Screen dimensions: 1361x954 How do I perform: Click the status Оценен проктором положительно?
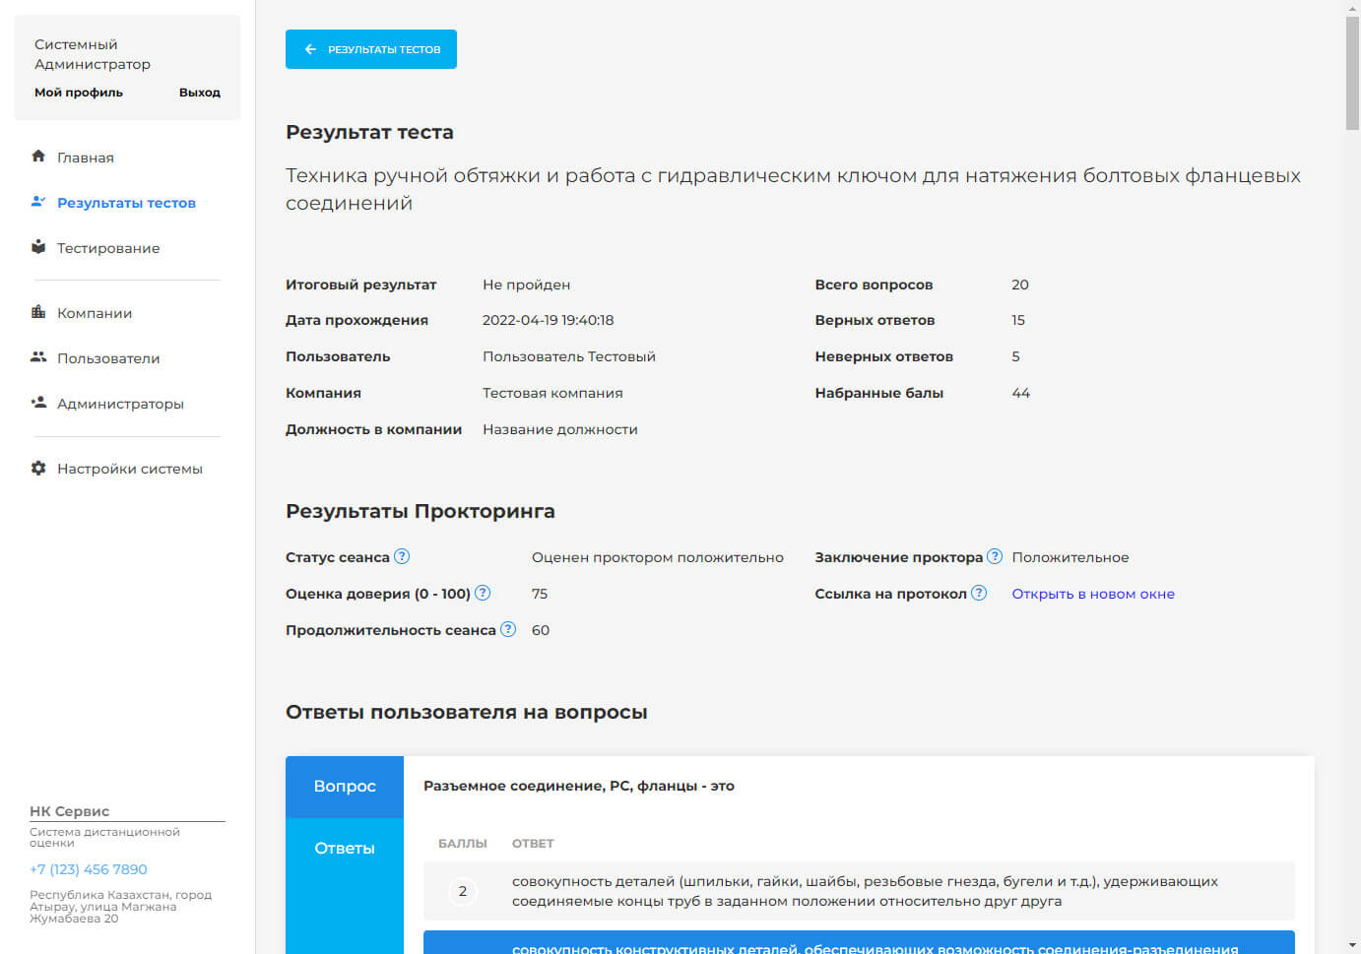pos(658,557)
